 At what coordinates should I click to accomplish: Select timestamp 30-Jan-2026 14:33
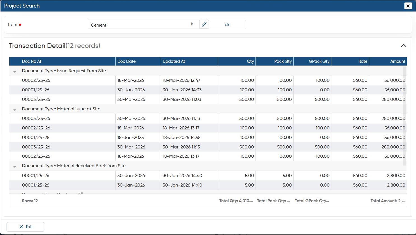[182, 90]
